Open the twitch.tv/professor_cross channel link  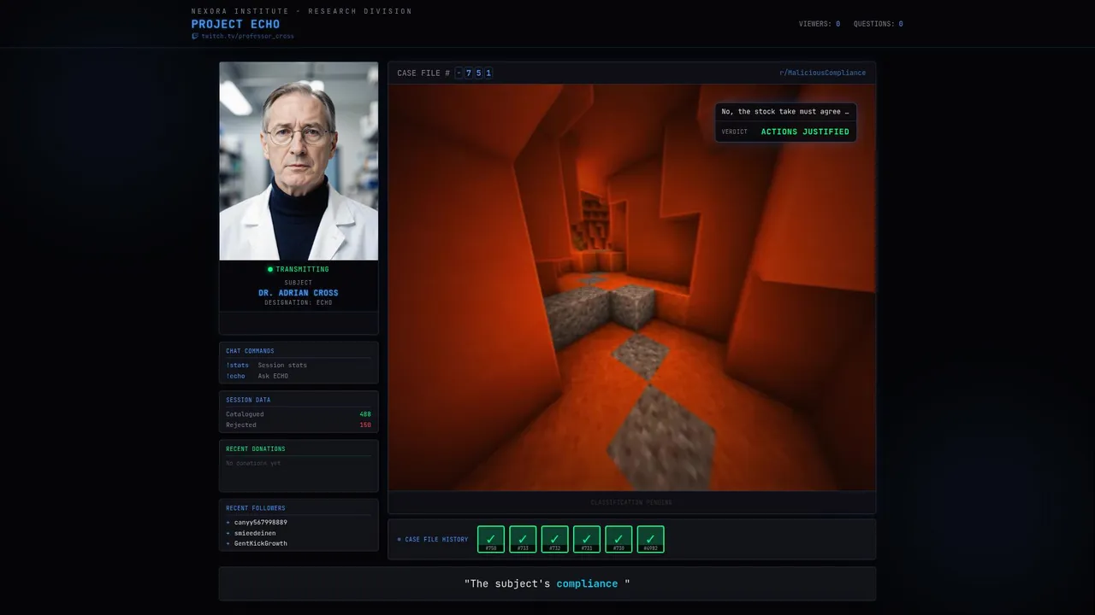coord(247,36)
